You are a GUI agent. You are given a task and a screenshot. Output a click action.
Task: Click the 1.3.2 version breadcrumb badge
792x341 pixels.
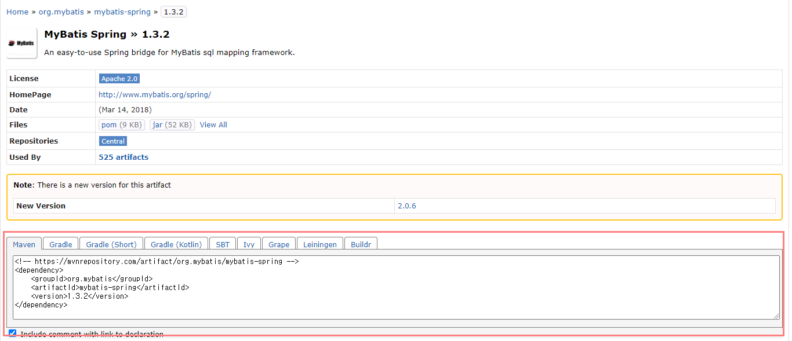point(173,12)
